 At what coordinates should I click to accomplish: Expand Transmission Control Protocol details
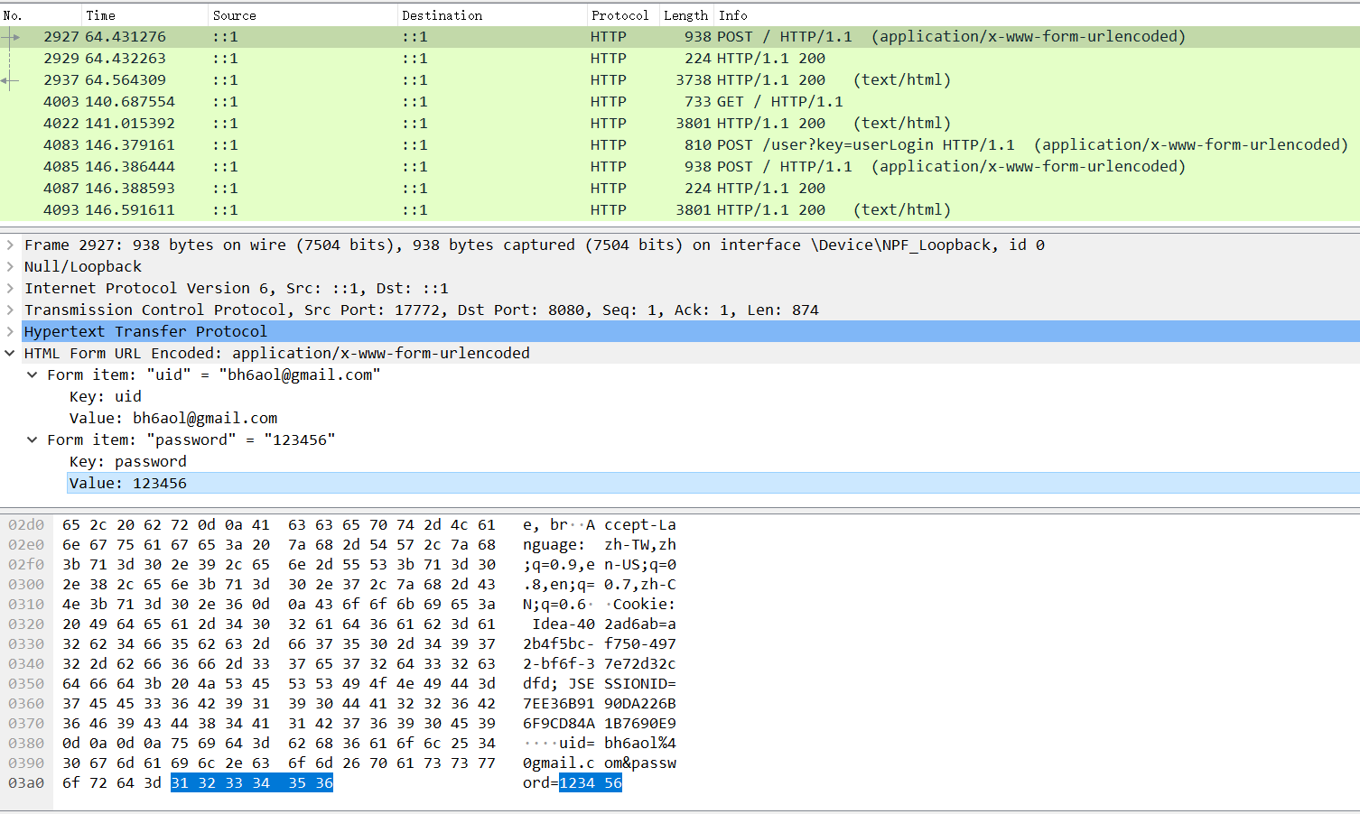tap(10, 310)
